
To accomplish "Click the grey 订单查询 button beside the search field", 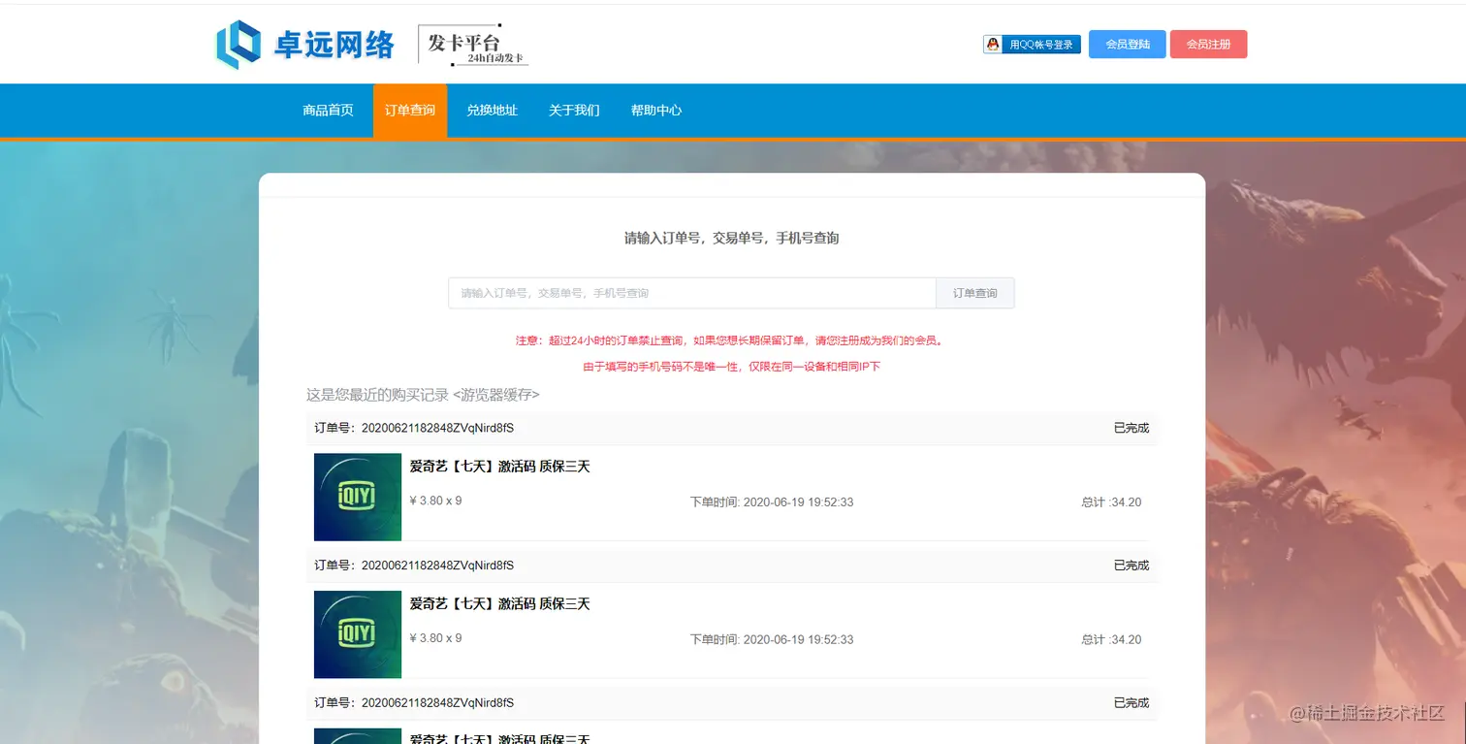I will [x=974, y=293].
